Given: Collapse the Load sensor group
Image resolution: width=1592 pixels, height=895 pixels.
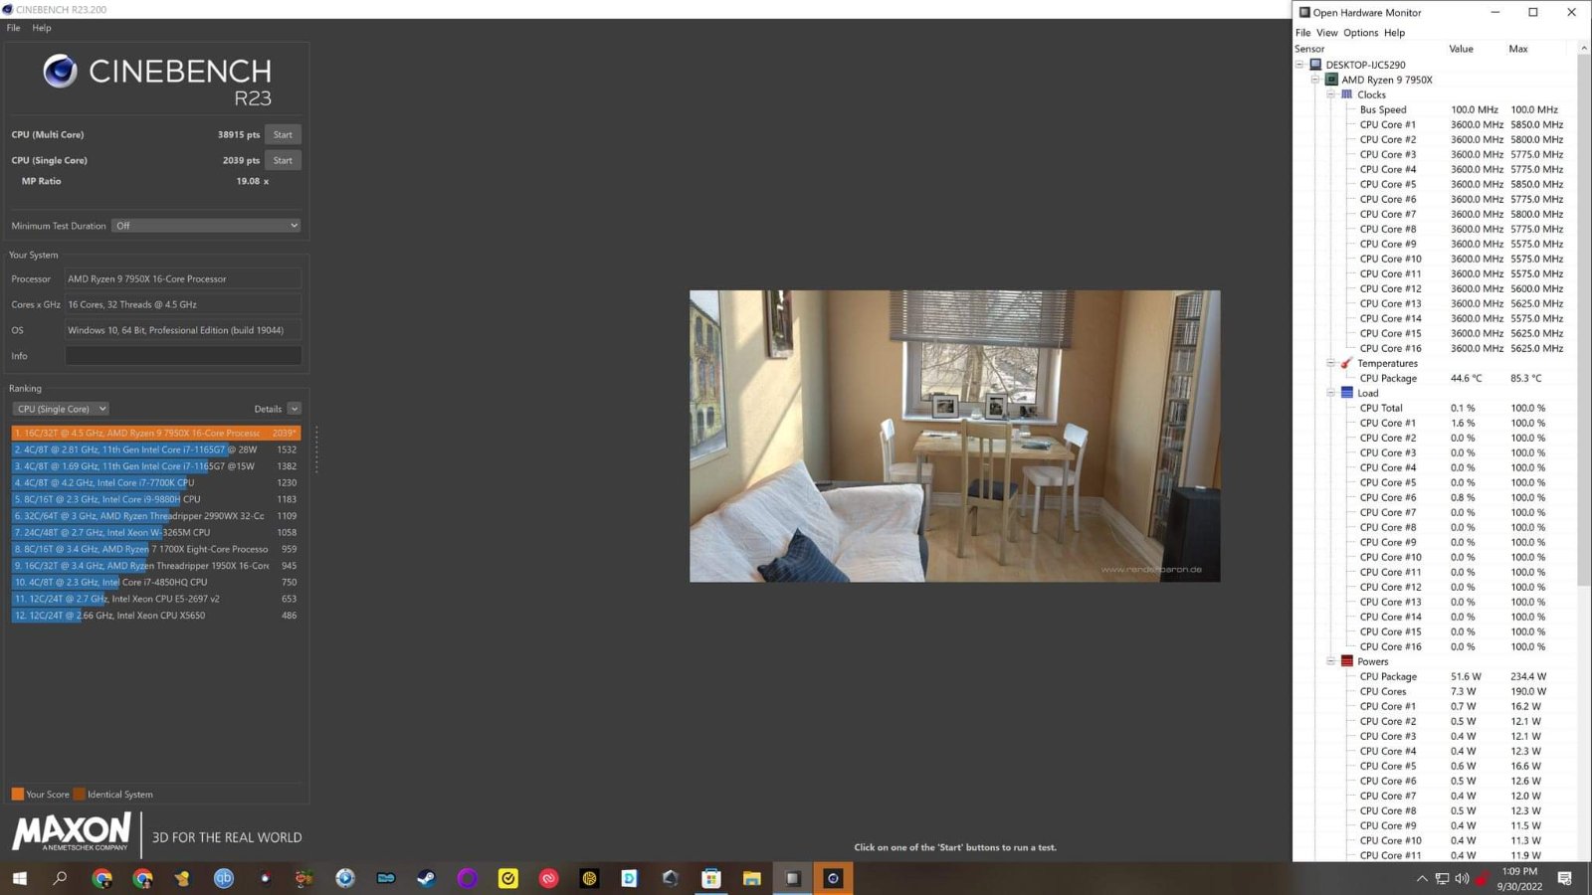Looking at the screenshot, I should click(x=1331, y=393).
